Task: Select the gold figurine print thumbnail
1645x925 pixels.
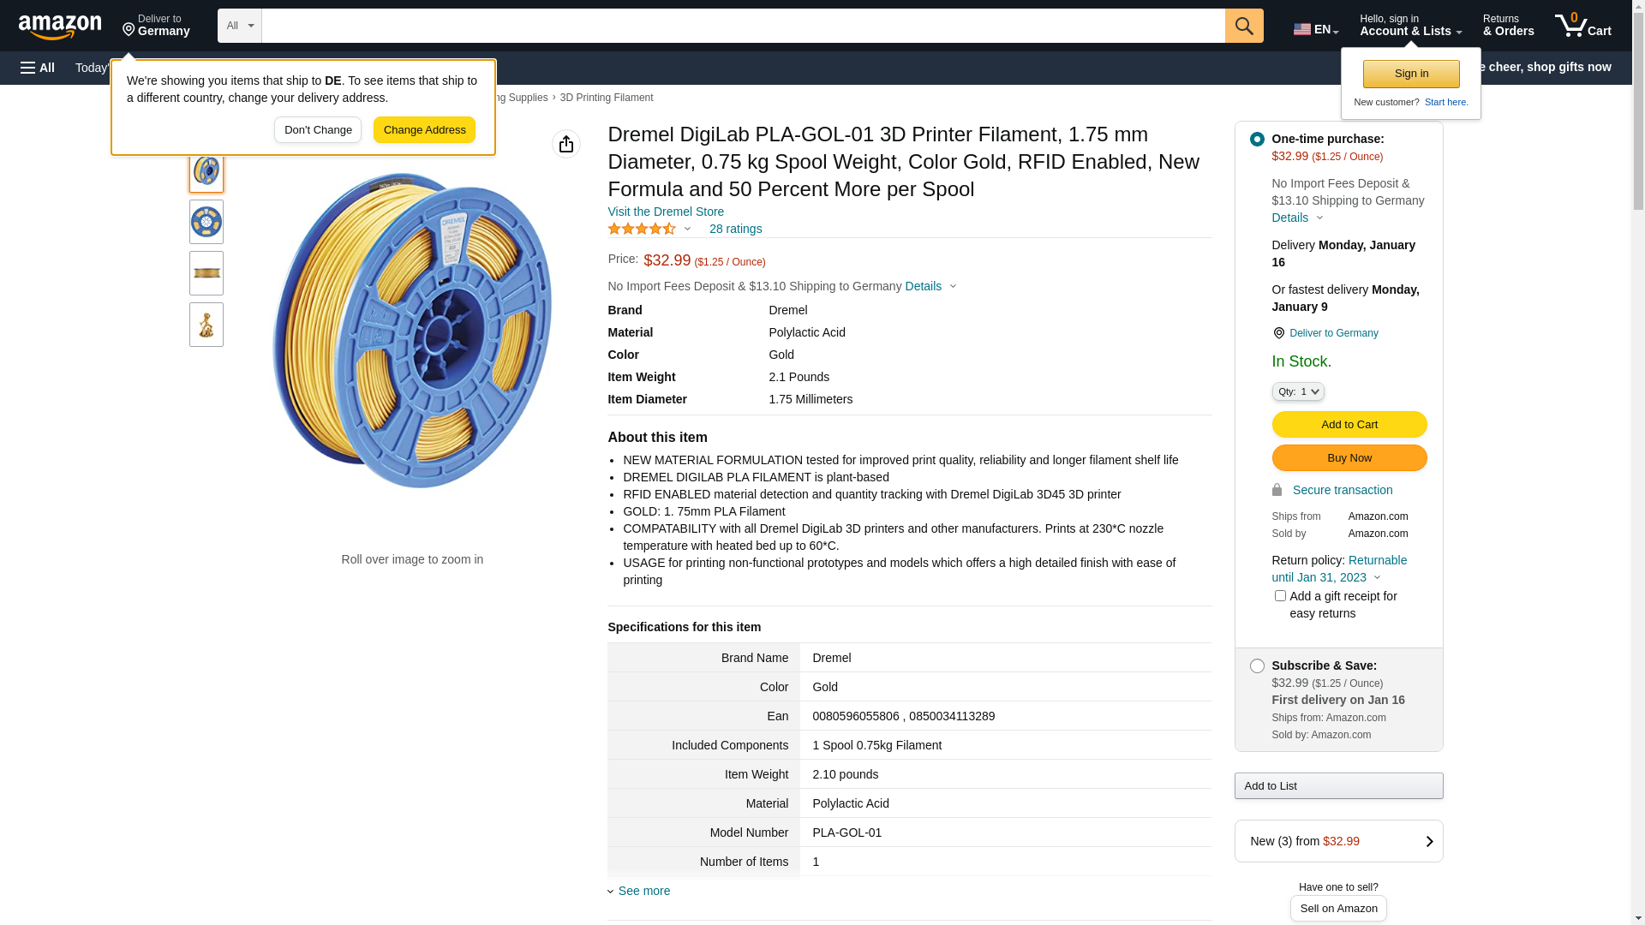Action: [x=206, y=325]
